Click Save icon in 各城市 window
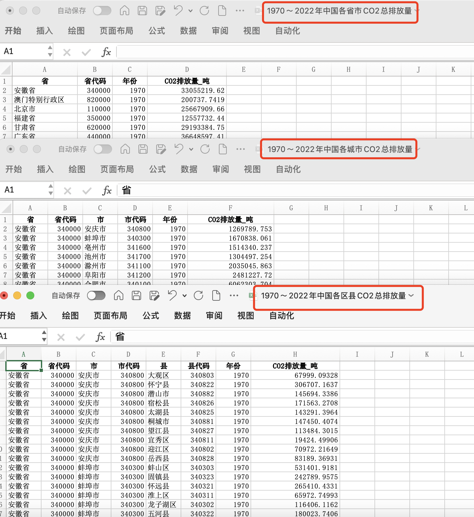474x517 pixels. point(143,149)
